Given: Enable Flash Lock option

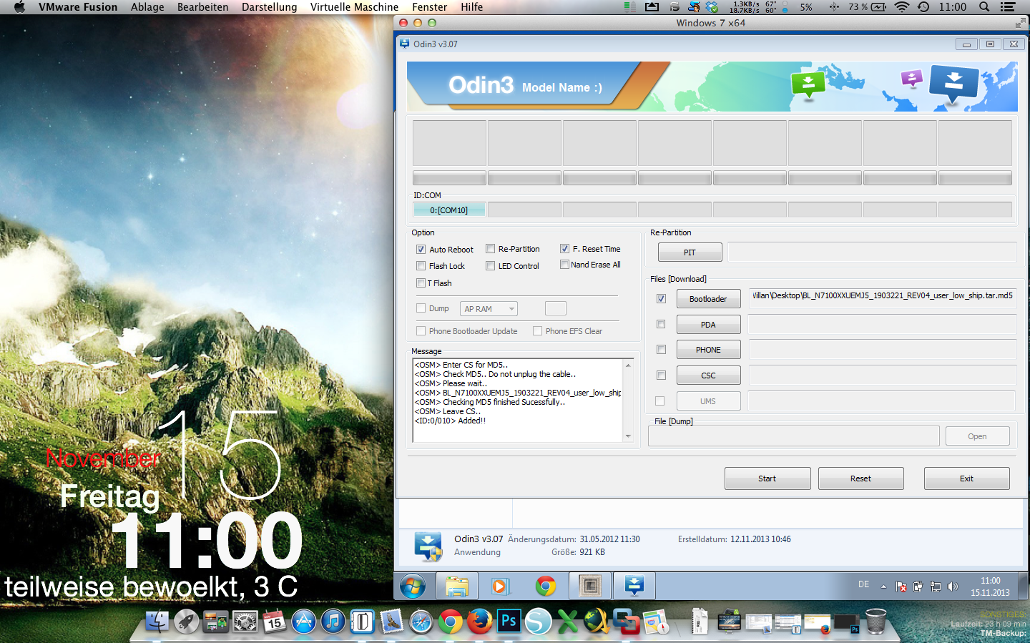Looking at the screenshot, I should pos(421,266).
